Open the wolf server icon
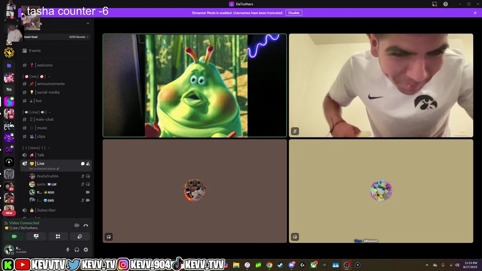 [9, 174]
